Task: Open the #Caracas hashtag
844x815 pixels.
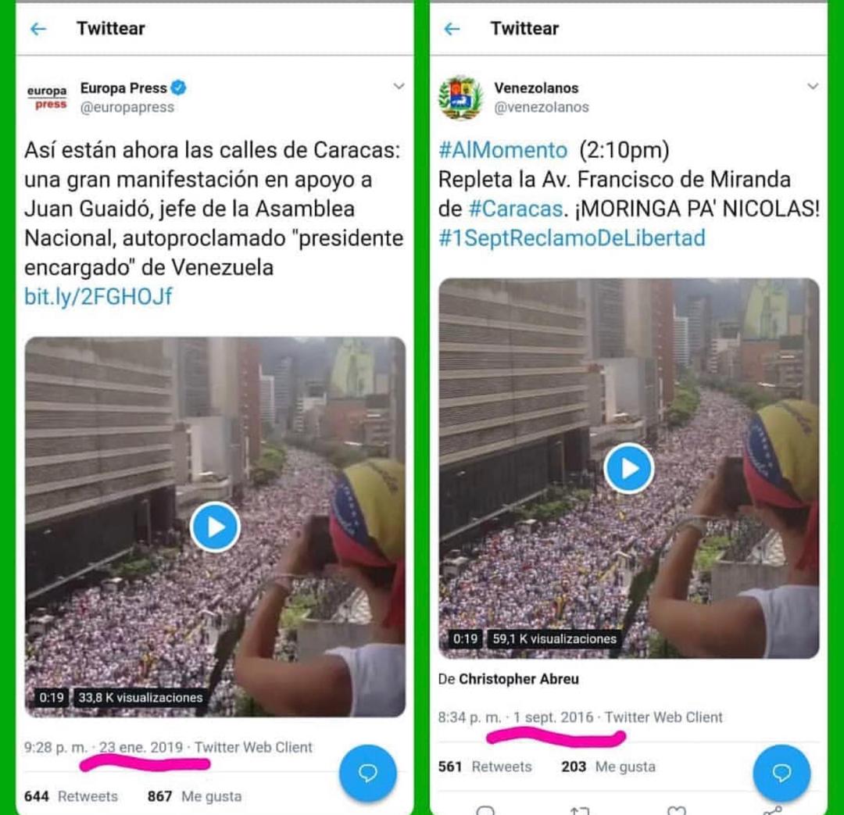Action: coord(516,209)
